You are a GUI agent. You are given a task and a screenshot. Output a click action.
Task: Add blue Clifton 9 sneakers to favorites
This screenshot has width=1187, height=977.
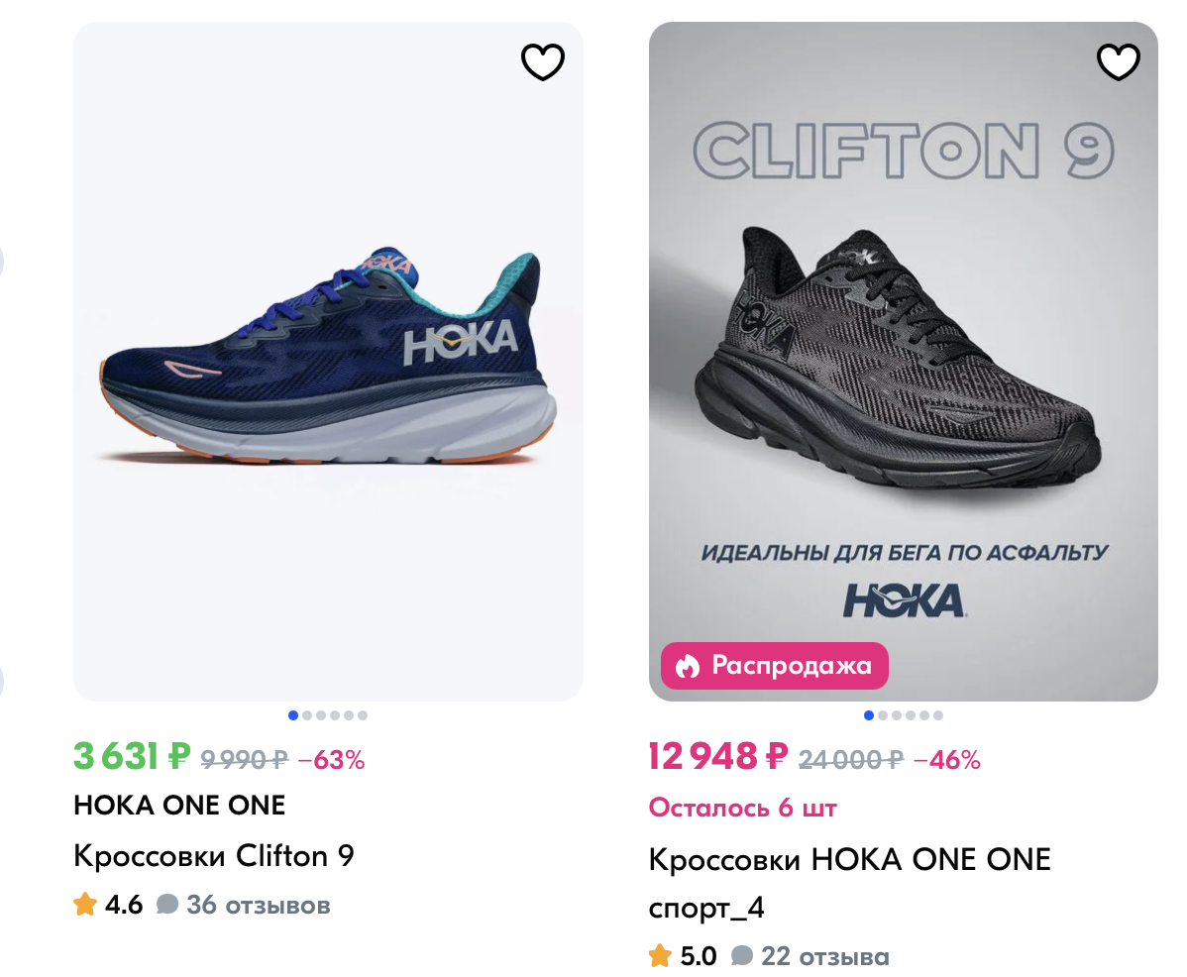tap(543, 63)
